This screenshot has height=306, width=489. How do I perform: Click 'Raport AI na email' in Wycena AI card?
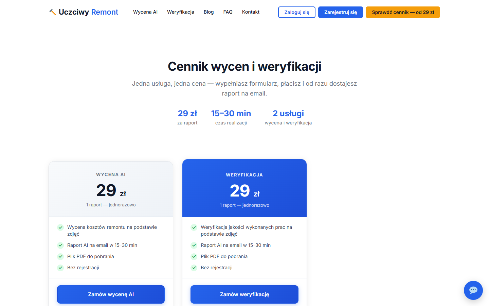tap(102, 245)
